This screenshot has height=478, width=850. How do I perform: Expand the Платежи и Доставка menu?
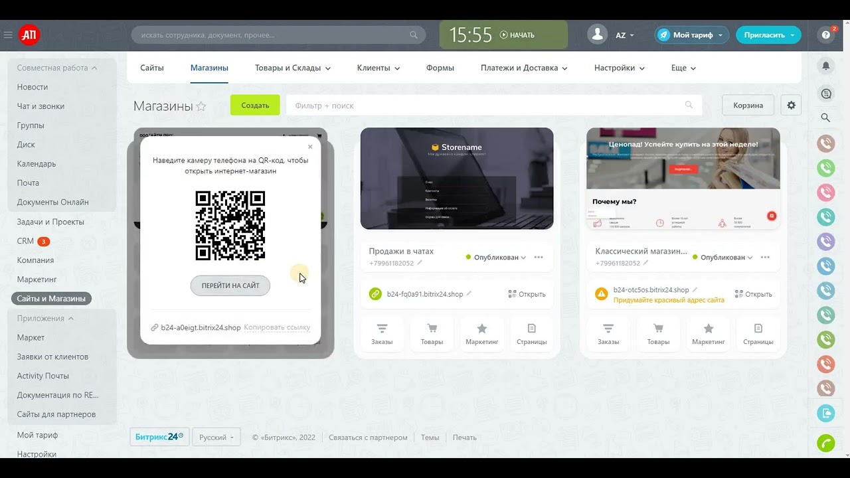point(524,68)
